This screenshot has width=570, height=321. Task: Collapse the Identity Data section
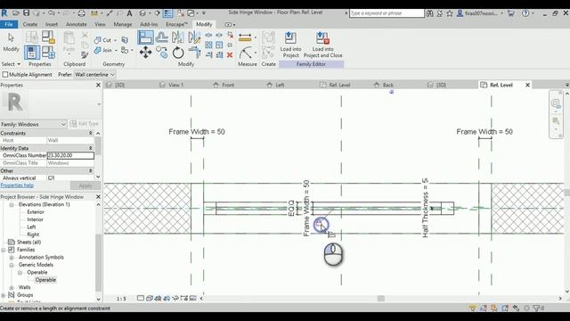click(91, 148)
